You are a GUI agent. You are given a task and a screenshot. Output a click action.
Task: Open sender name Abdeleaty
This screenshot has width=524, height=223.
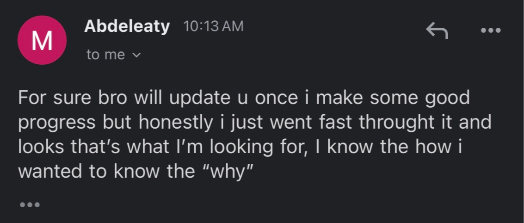[x=127, y=26]
